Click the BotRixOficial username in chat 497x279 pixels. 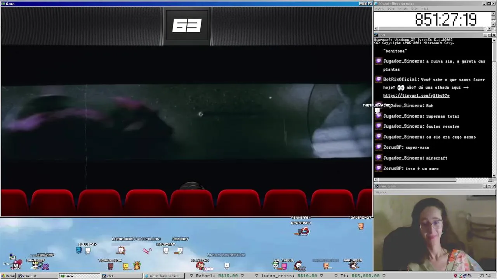401,79
